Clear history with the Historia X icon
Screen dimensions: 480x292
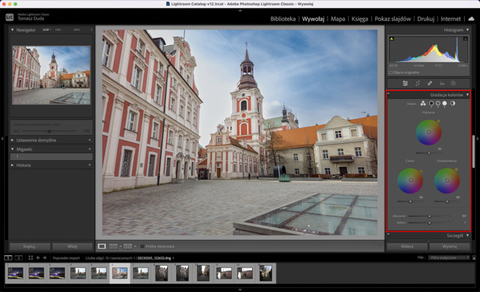[90, 165]
